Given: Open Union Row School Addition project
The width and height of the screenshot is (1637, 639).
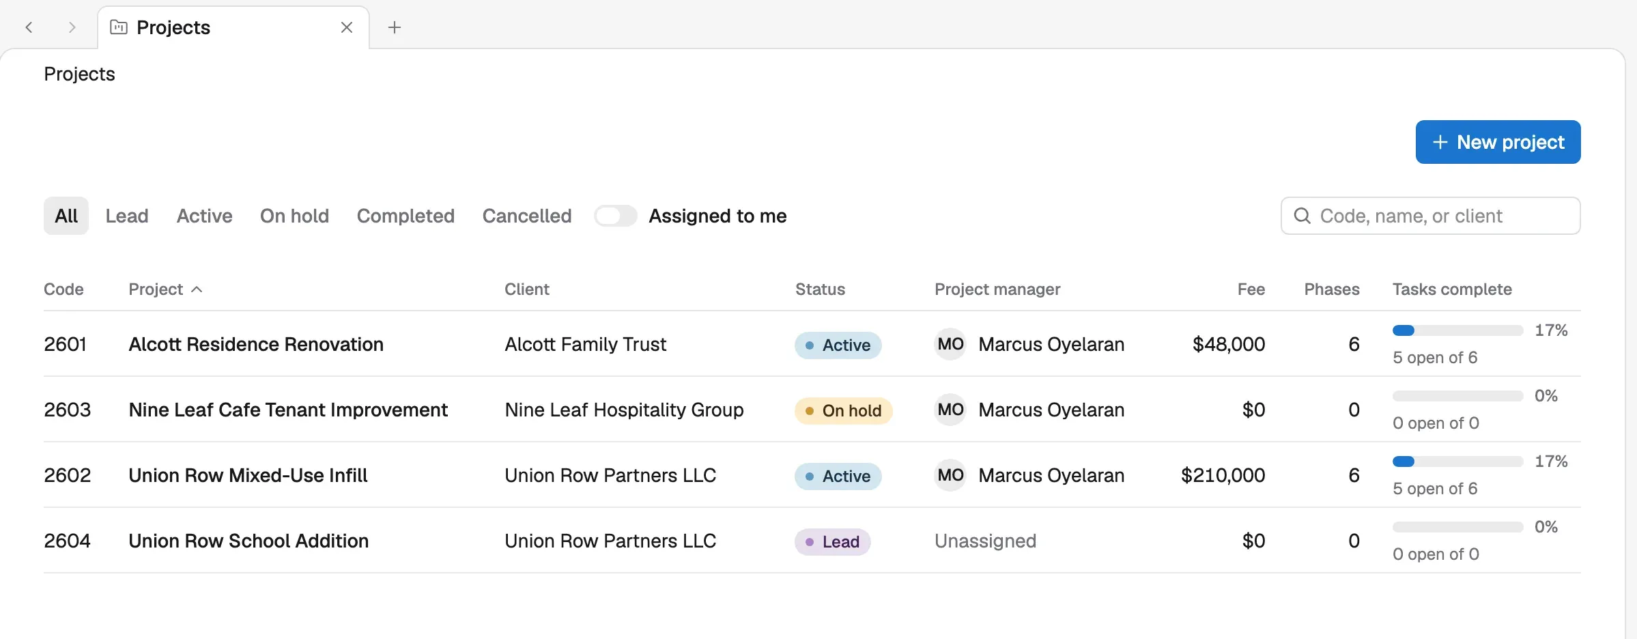Looking at the screenshot, I should pyautogui.click(x=248, y=541).
